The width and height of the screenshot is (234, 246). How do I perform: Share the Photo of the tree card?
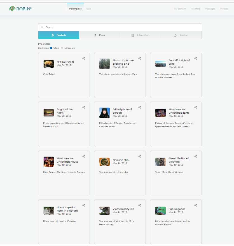pyautogui.click(x=140, y=58)
